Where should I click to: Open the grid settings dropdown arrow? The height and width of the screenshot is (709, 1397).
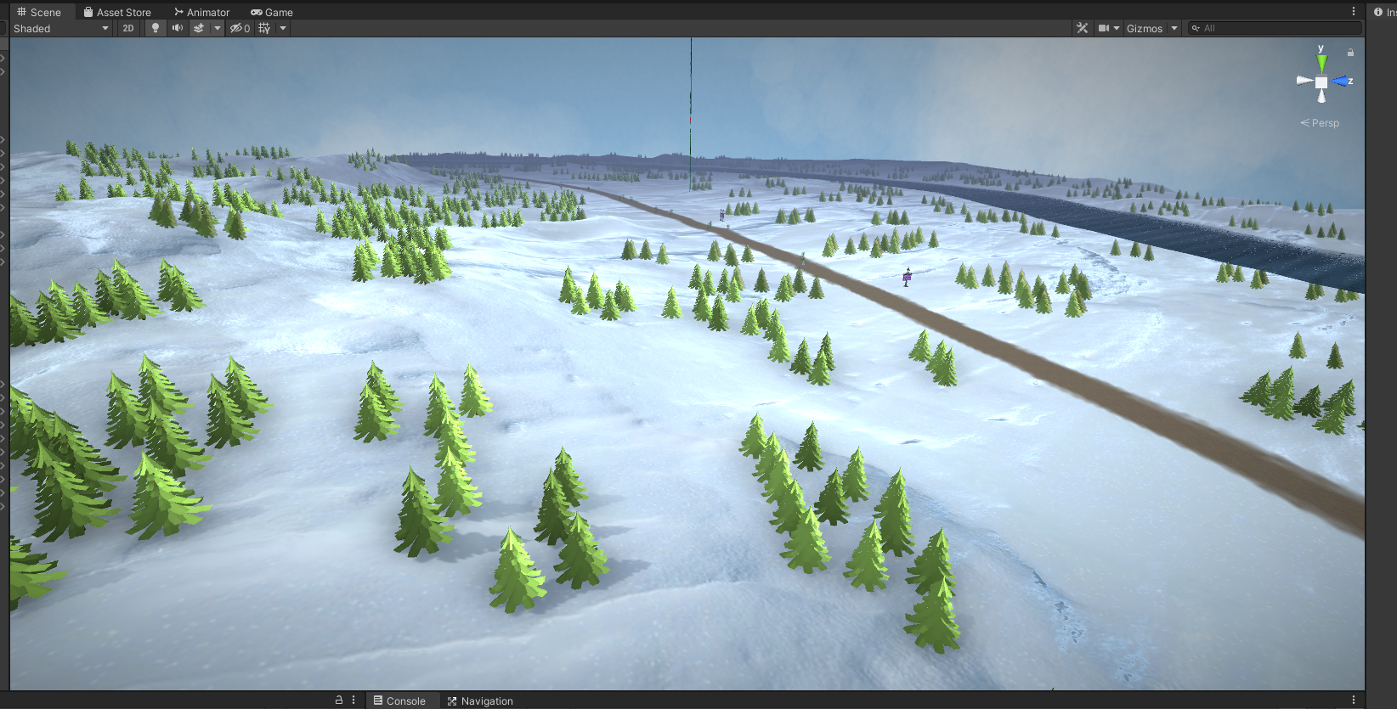(283, 28)
